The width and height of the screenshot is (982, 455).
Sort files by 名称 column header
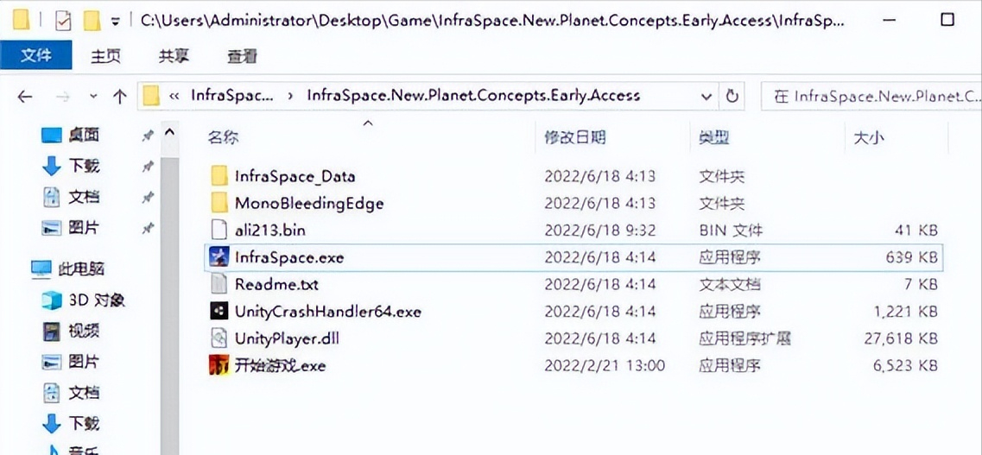pyautogui.click(x=223, y=136)
